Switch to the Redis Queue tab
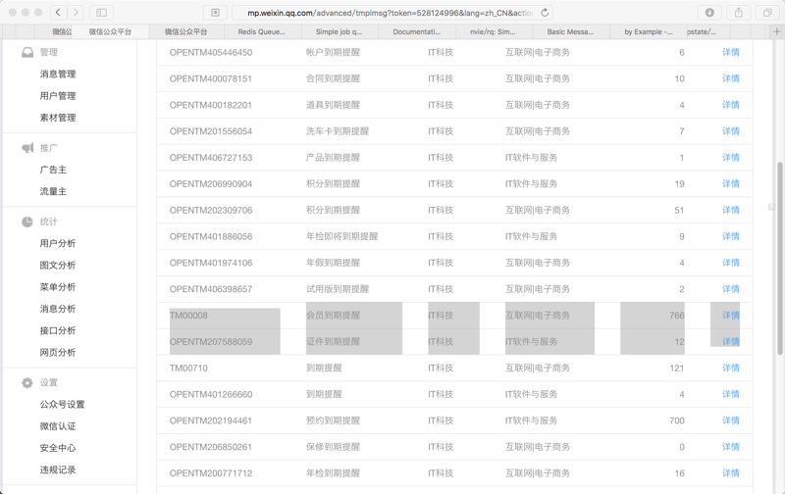 tap(262, 31)
